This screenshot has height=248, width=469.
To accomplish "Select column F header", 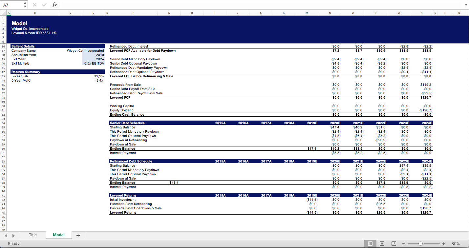I will pyautogui.click(x=133, y=13).
